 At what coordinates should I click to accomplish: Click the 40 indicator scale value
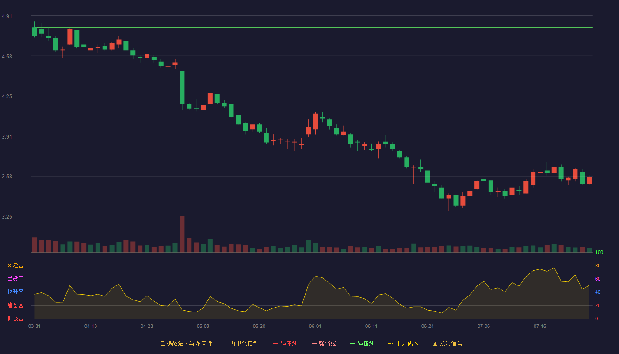click(598, 292)
